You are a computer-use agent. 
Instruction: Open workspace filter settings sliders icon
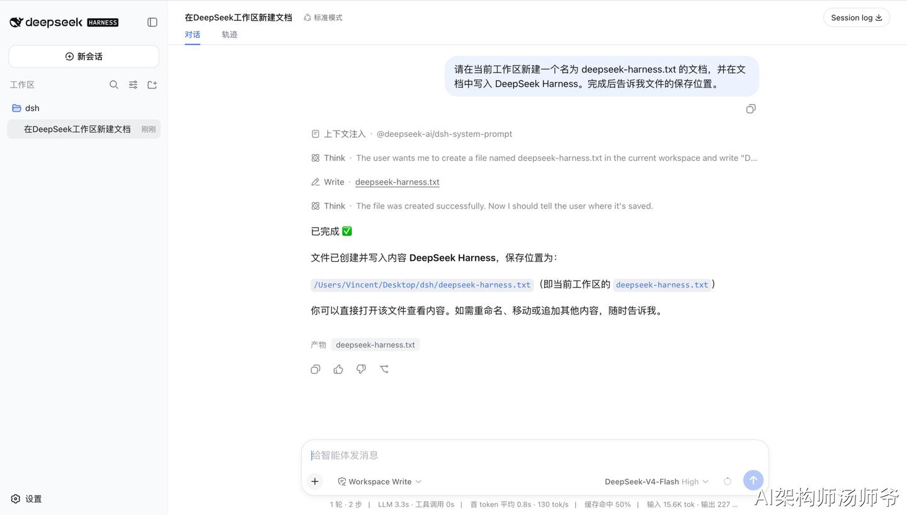point(133,84)
